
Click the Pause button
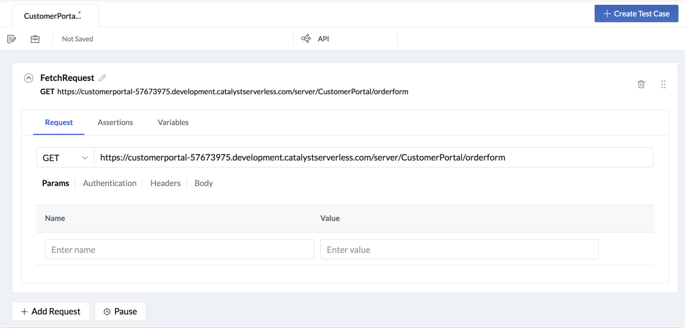pos(120,312)
